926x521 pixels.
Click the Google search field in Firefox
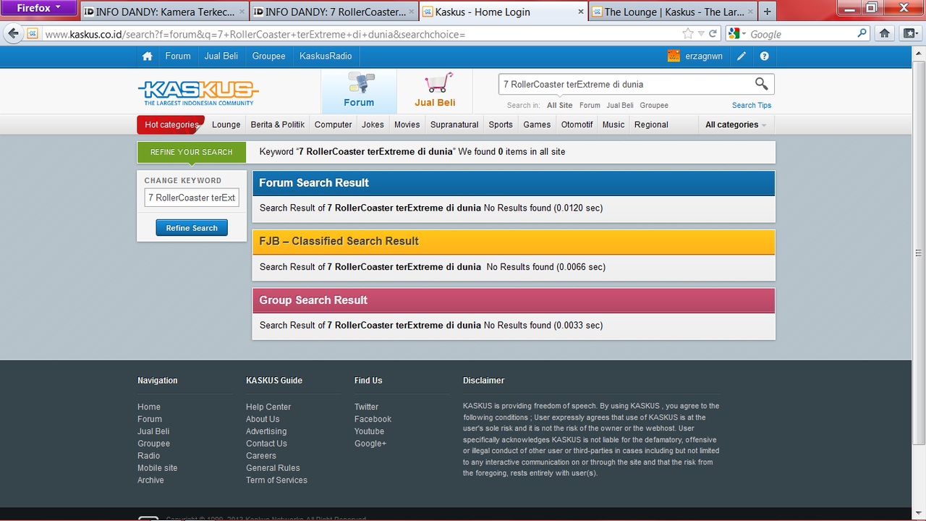coord(801,34)
